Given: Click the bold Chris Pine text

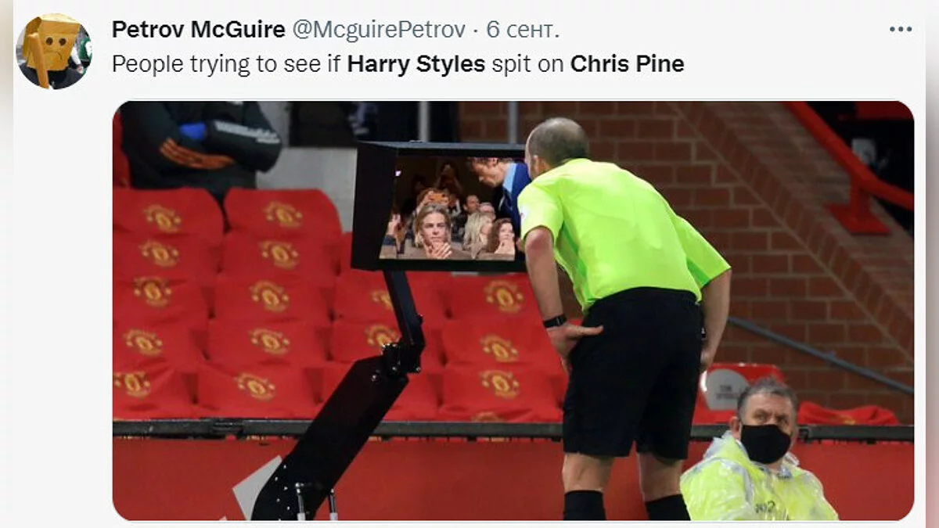Looking at the screenshot, I should 628,64.
